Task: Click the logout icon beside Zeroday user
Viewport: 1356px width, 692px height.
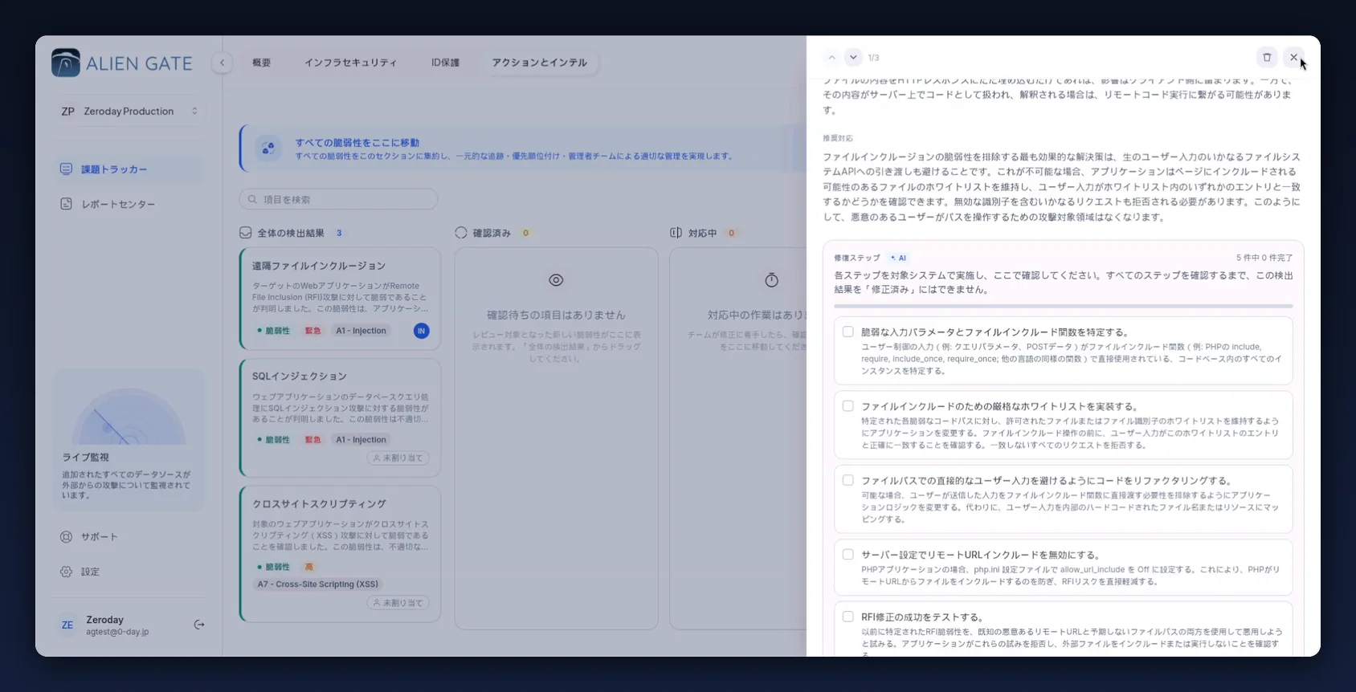Action: click(199, 625)
